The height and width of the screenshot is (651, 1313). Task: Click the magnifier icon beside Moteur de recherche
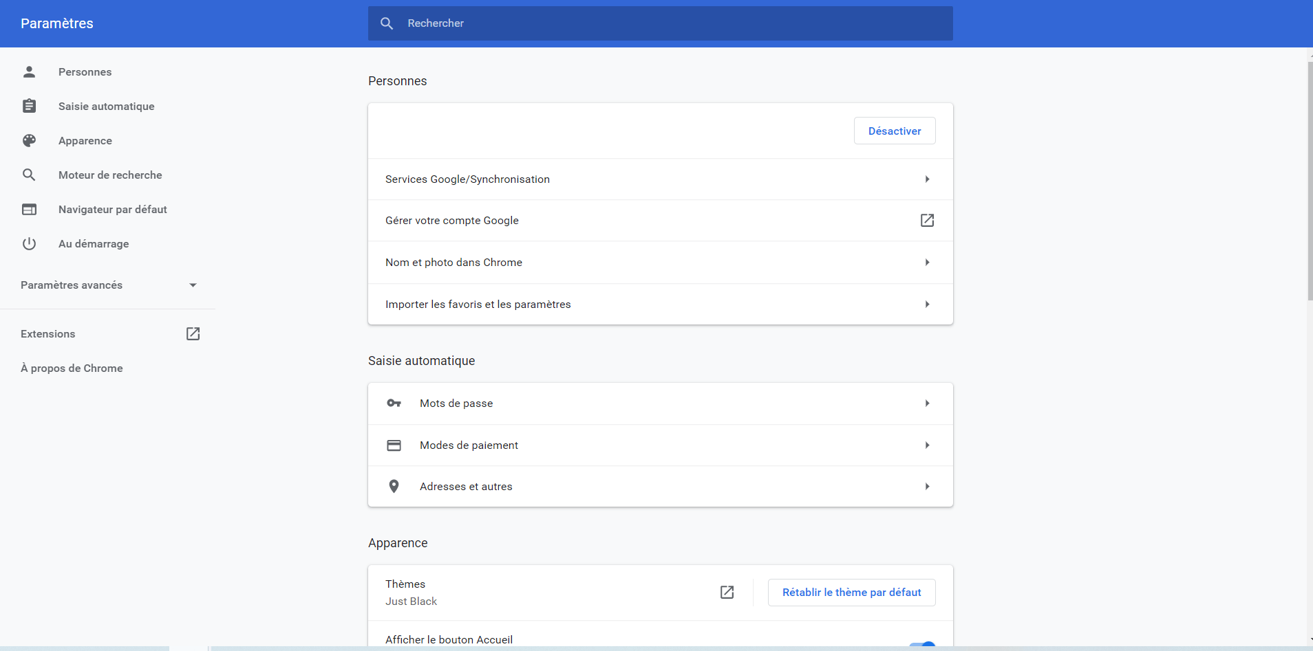tap(29, 175)
